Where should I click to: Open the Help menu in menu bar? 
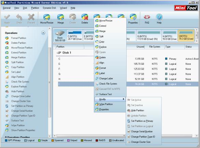click(73, 8)
